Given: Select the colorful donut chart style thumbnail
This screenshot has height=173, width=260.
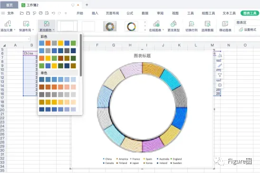Looking at the screenshot, I should tap(110, 26).
